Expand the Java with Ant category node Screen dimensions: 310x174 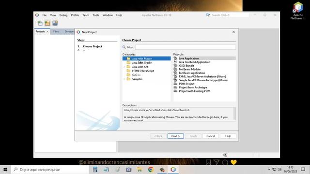click(x=124, y=67)
